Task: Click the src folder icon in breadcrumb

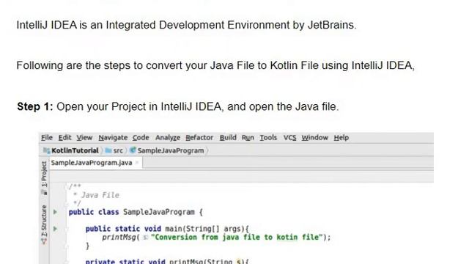Action: coord(108,150)
